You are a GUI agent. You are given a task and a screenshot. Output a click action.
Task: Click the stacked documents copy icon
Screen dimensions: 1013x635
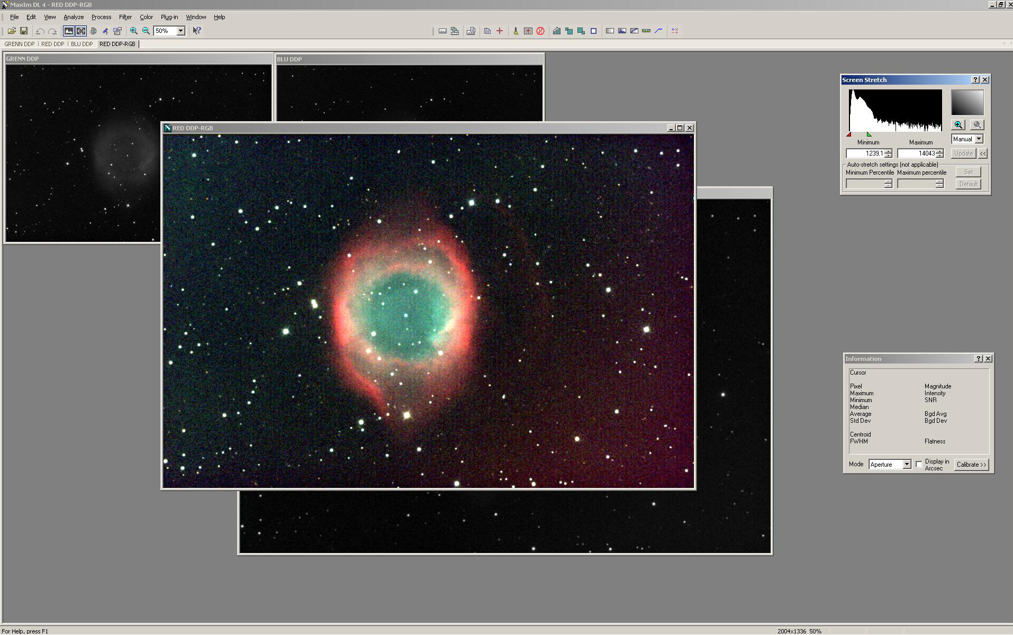pyautogui.click(x=487, y=31)
